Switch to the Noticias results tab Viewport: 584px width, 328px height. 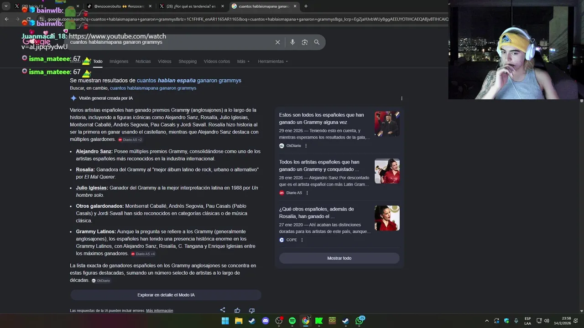(143, 61)
